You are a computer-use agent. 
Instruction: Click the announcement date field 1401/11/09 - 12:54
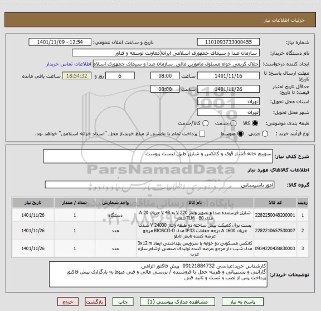60,42
